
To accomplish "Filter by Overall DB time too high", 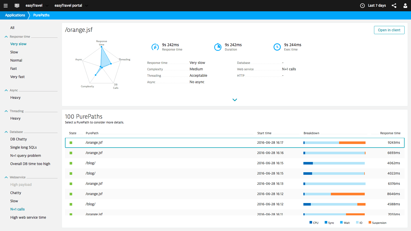I will click(30, 164).
